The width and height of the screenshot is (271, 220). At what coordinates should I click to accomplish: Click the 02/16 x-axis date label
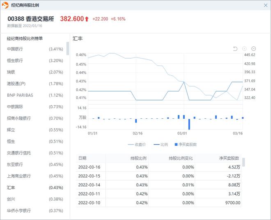[x=138, y=133]
